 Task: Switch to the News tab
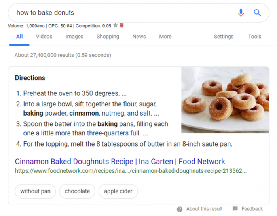(x=139, y=37)
